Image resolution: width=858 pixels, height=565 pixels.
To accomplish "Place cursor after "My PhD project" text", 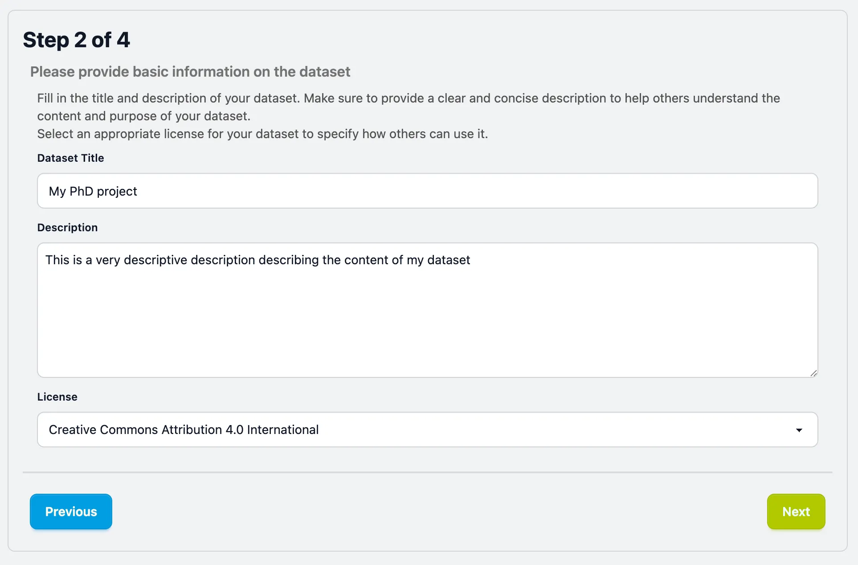I will (138, 192).
